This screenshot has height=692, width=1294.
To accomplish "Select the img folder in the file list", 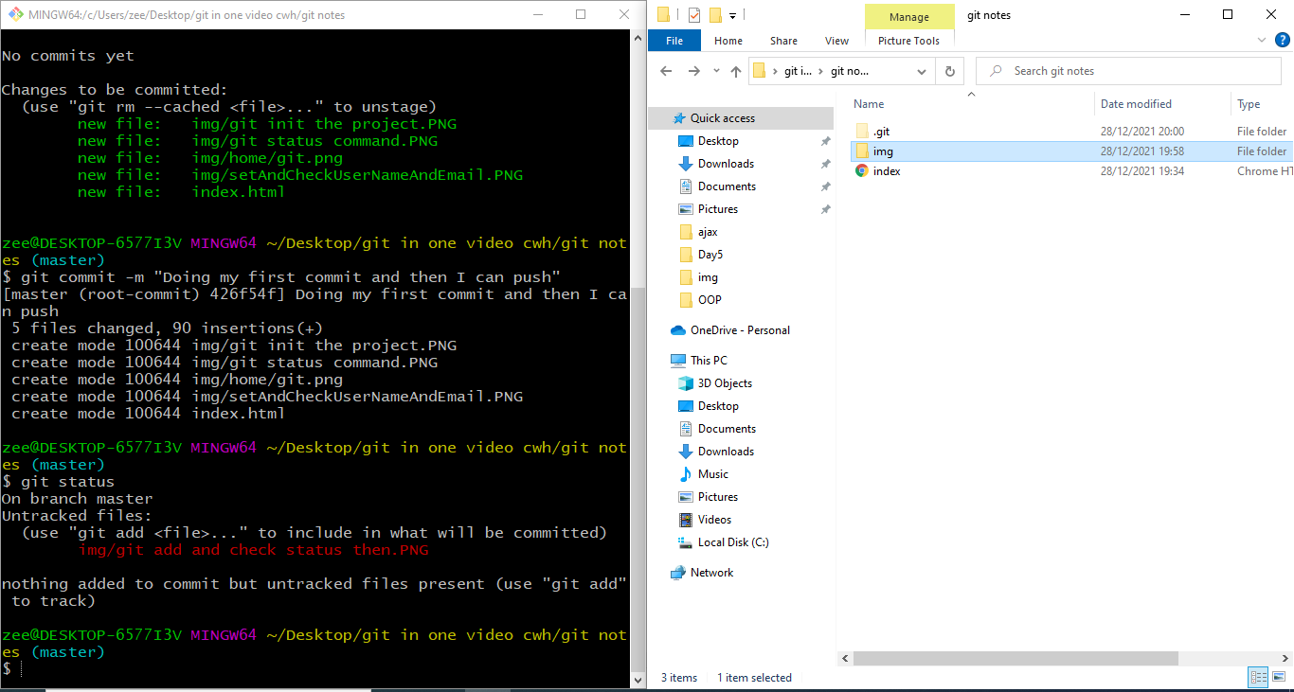I will point(1069,151).
